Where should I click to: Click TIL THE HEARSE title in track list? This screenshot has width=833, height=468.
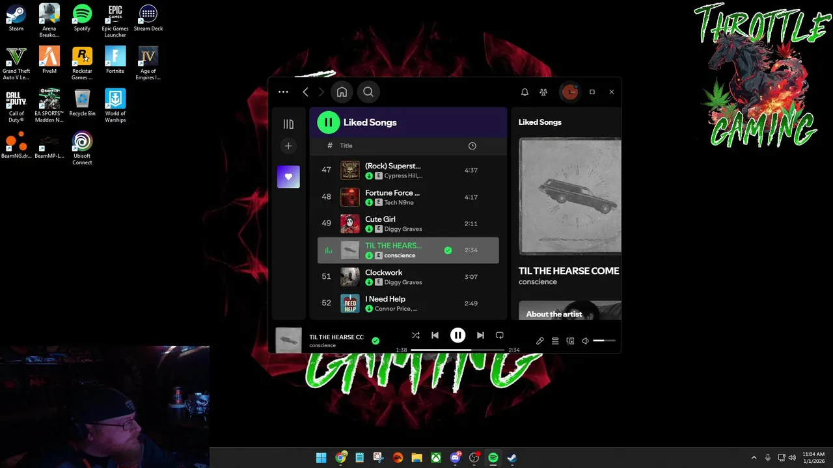click(393, 245)
